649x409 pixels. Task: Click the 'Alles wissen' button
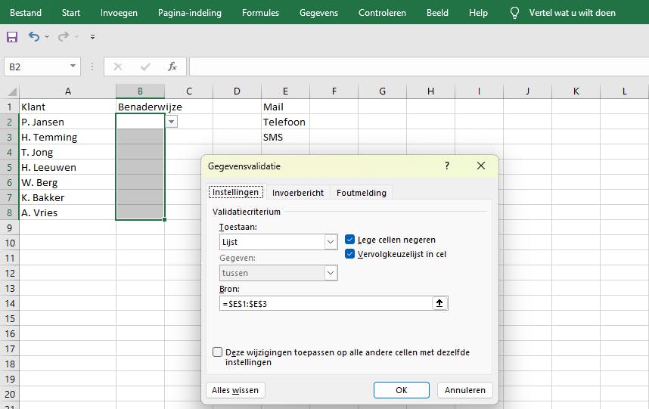[x=235, y=390]
